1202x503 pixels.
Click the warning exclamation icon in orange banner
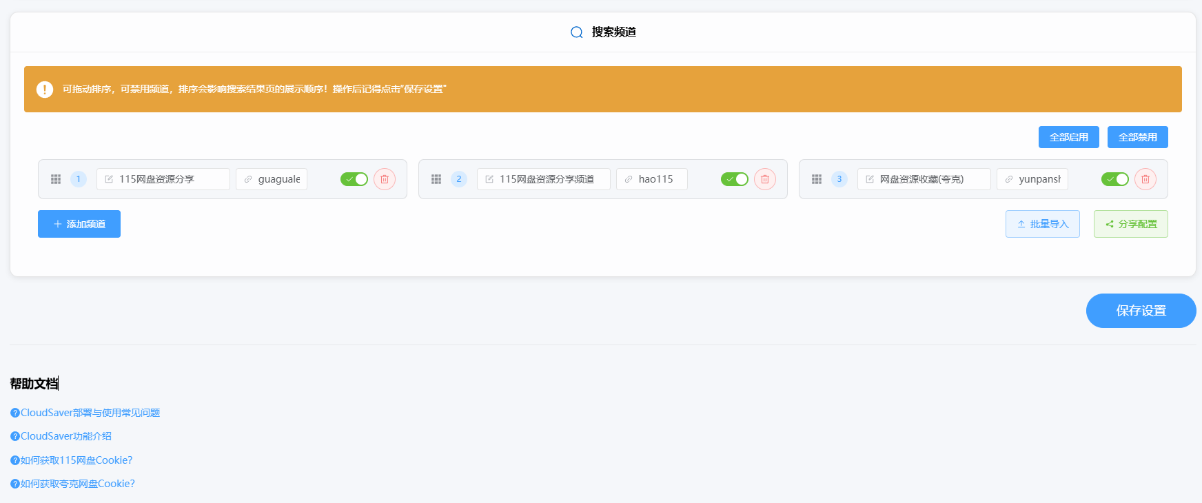click(x=45, y=90)
